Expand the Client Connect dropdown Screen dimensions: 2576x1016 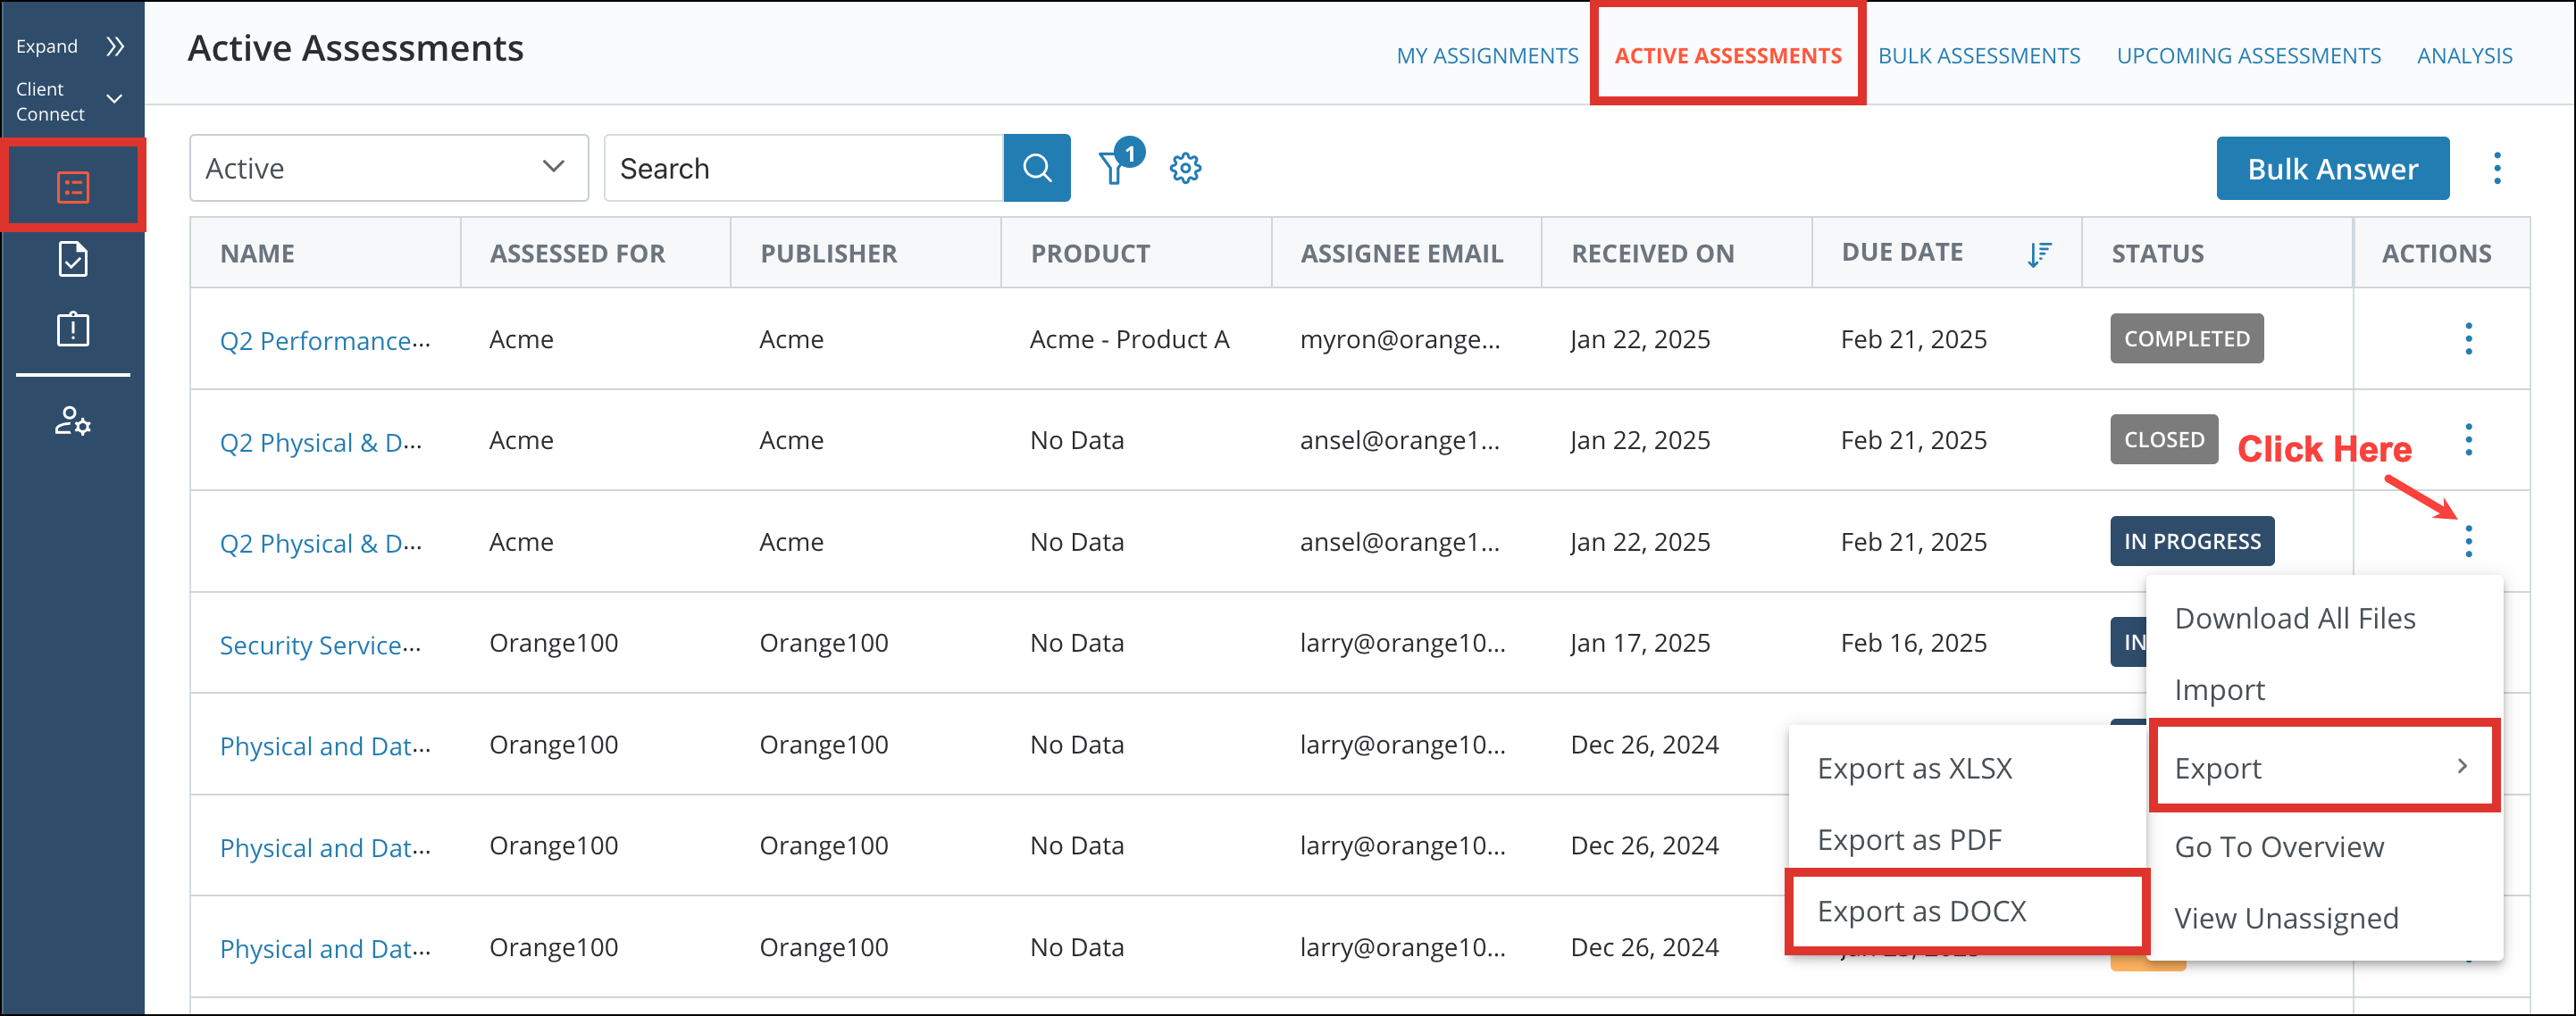pos(114,99)
